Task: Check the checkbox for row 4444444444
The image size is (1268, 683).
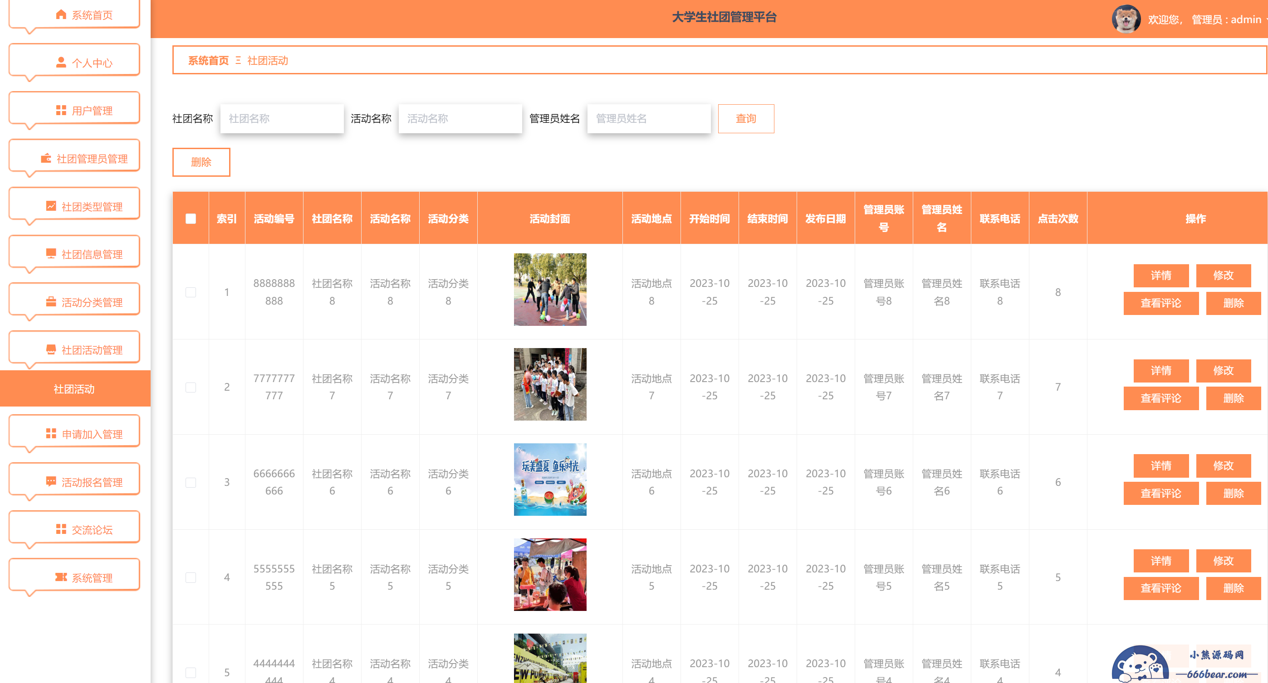Action: (x=191, y=672)
